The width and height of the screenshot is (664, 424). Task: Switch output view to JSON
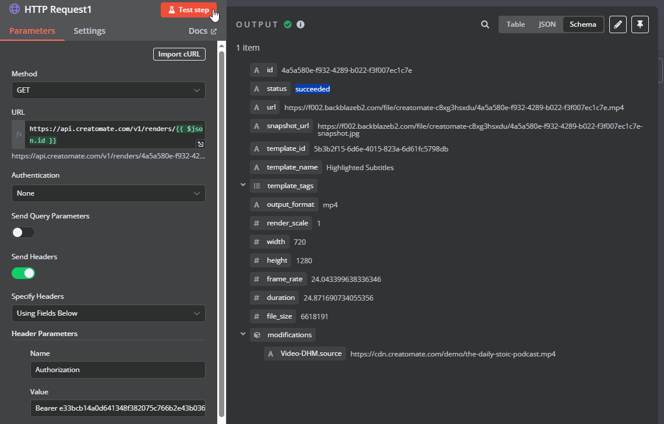click(x=547, y=24)
